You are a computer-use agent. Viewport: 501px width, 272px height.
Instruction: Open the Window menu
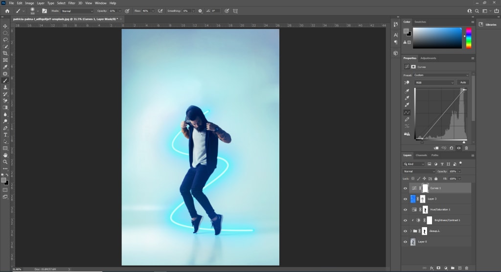[101, 3]
